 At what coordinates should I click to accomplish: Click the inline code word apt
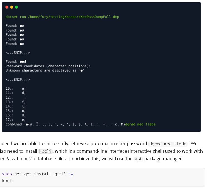coord(138,159)
